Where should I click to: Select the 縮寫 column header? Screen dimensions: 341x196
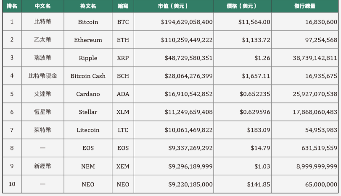(123, 6)
